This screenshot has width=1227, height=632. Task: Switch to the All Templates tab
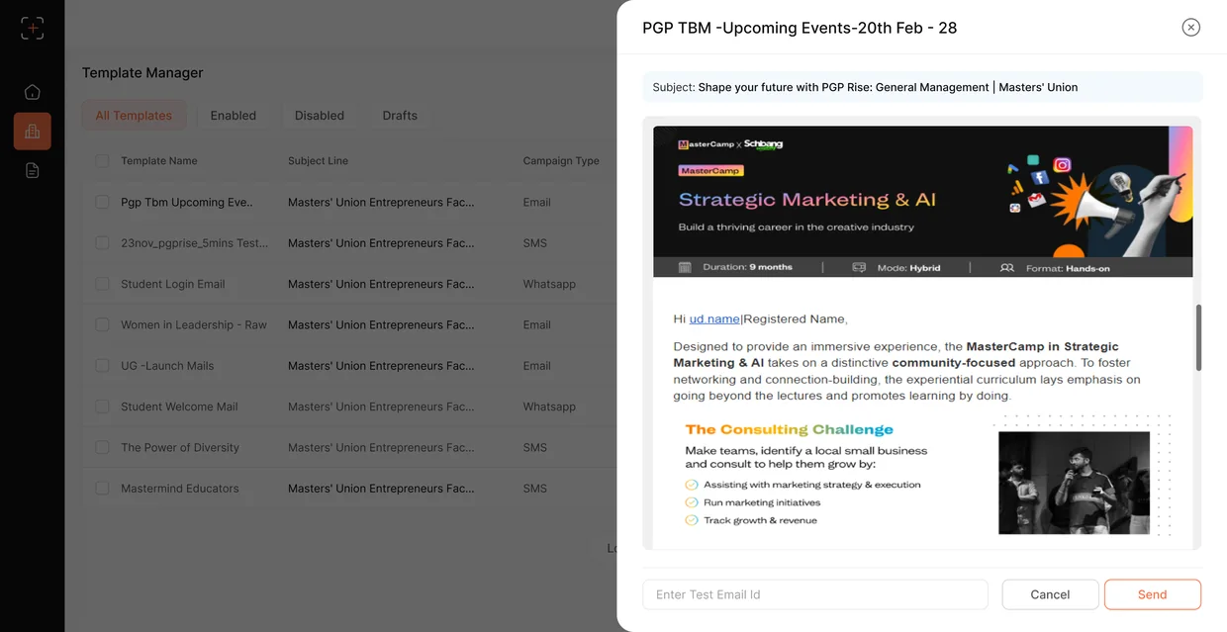(134, 116)
